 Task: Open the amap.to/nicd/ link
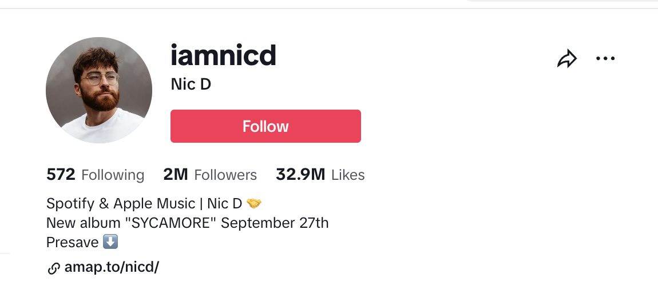tap(111, 267)
